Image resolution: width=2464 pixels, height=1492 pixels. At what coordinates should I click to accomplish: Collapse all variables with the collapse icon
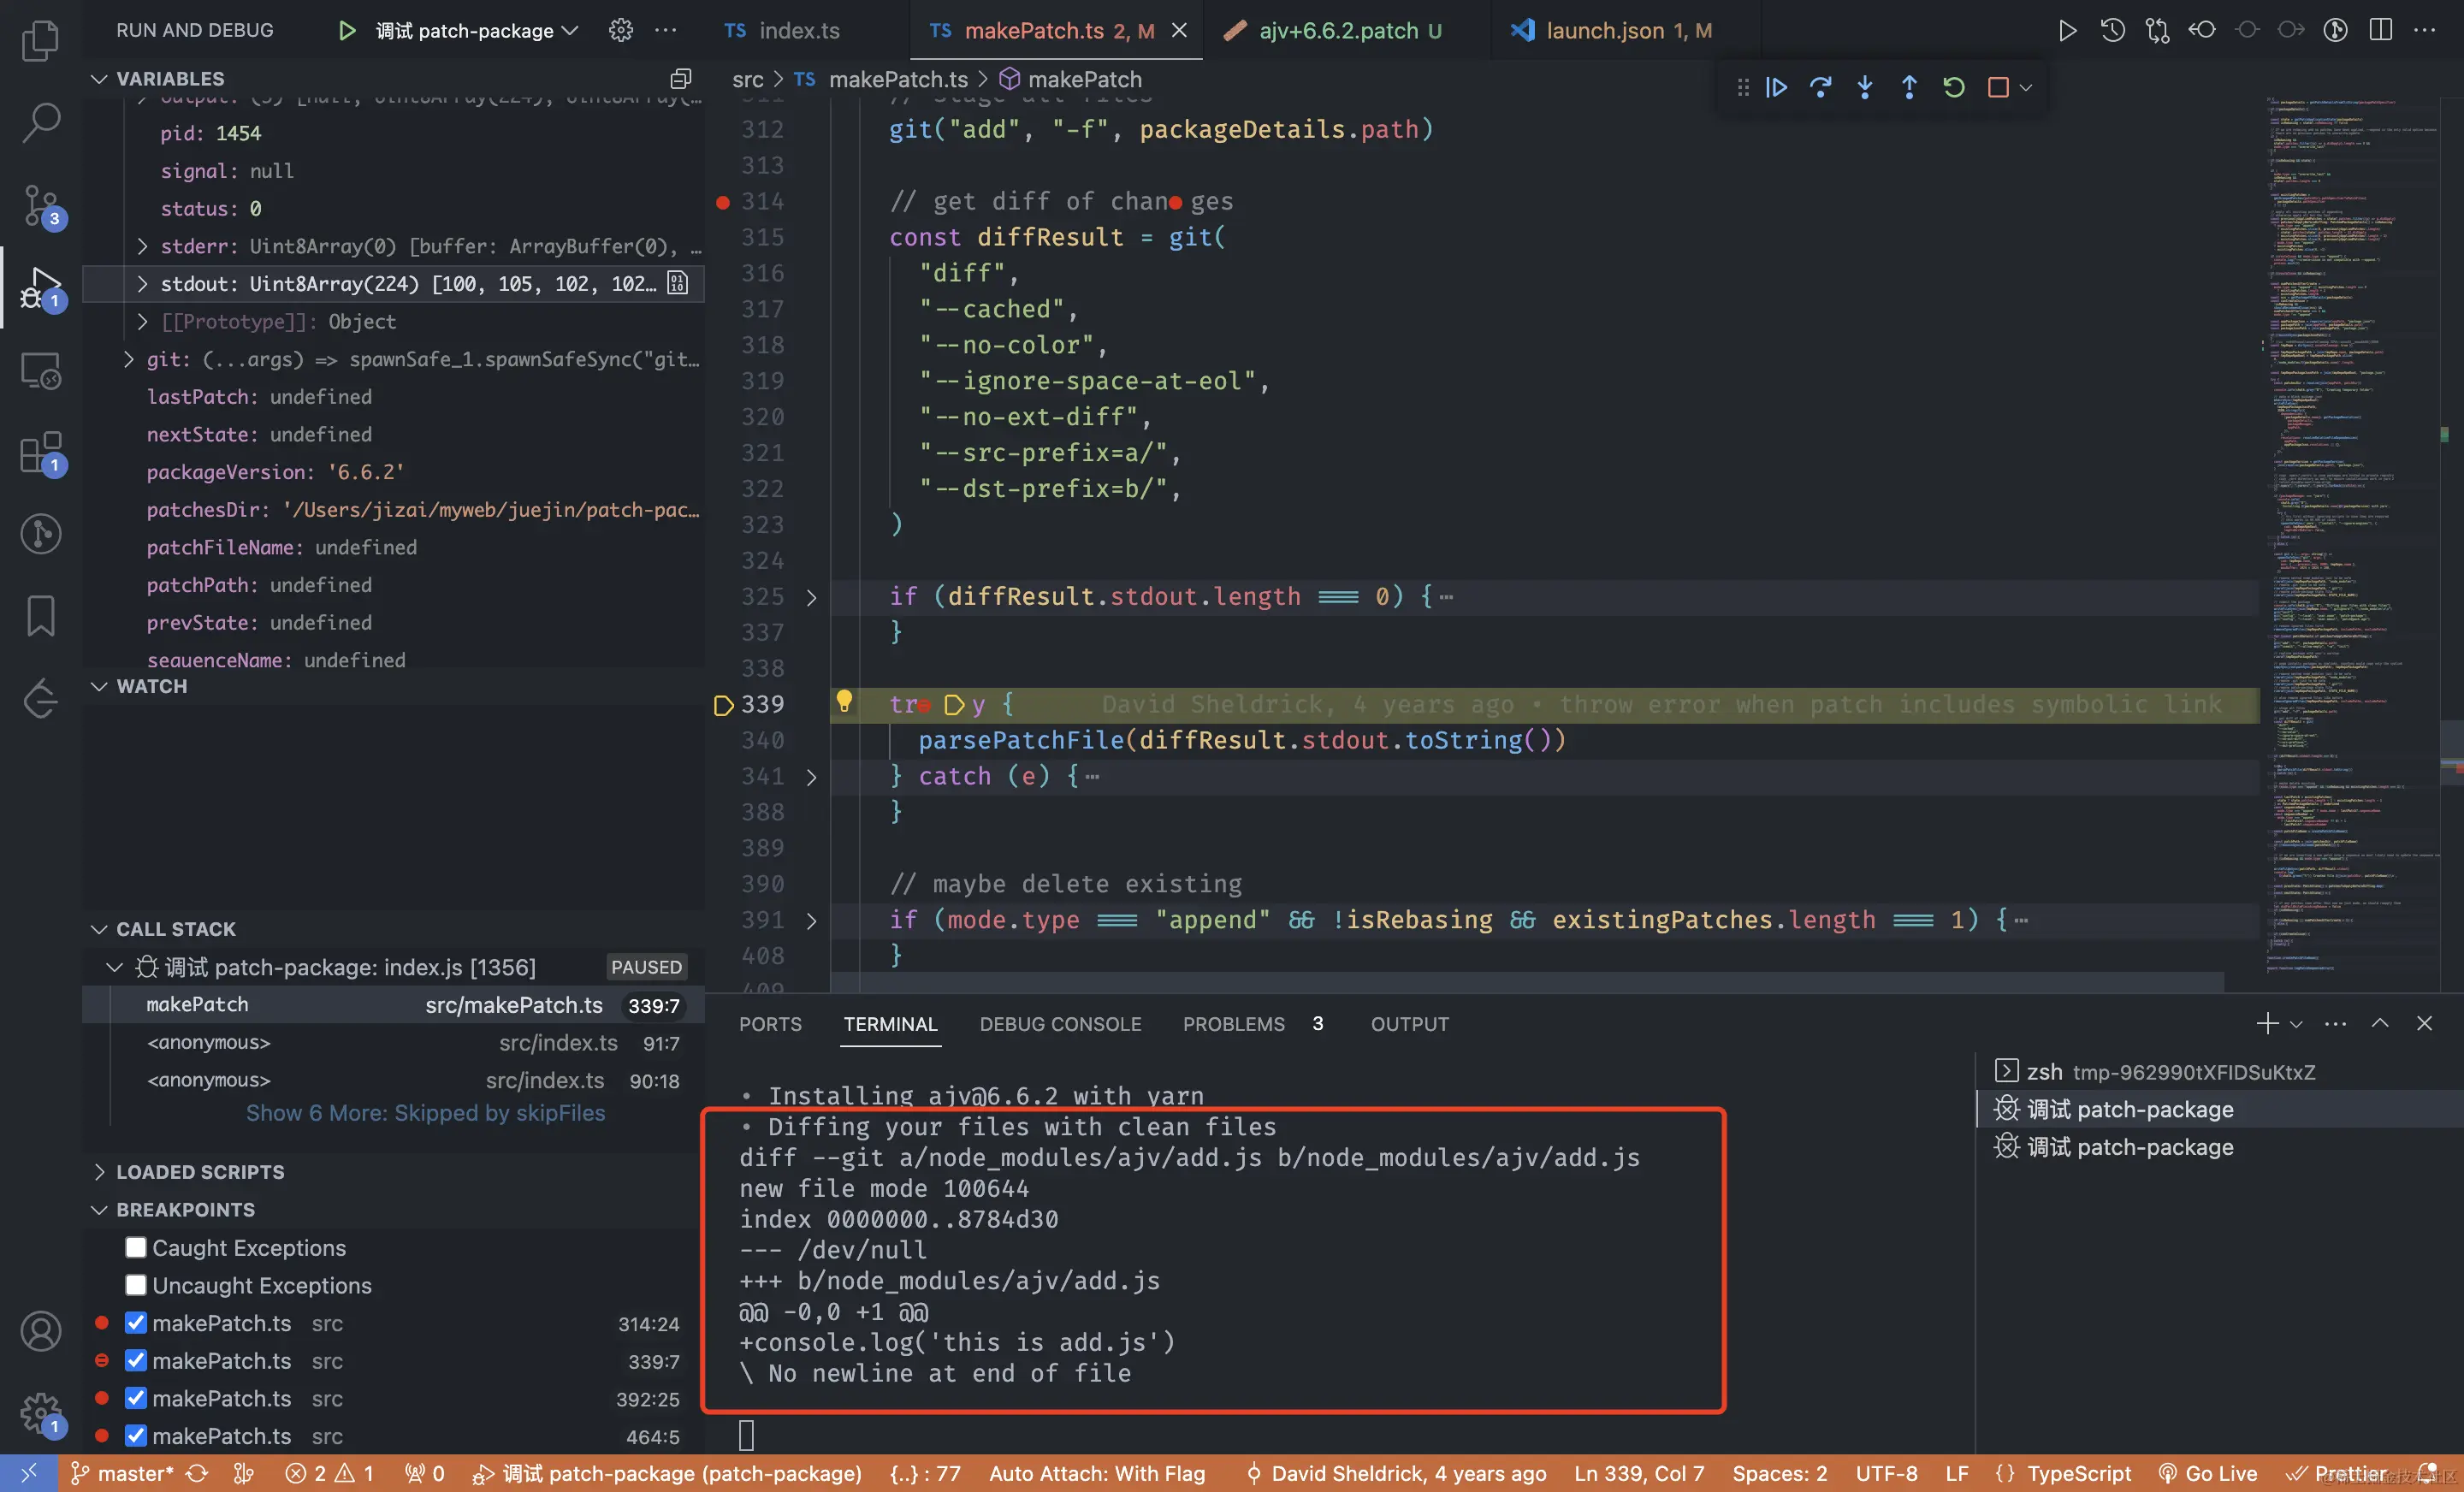[681, 78]
